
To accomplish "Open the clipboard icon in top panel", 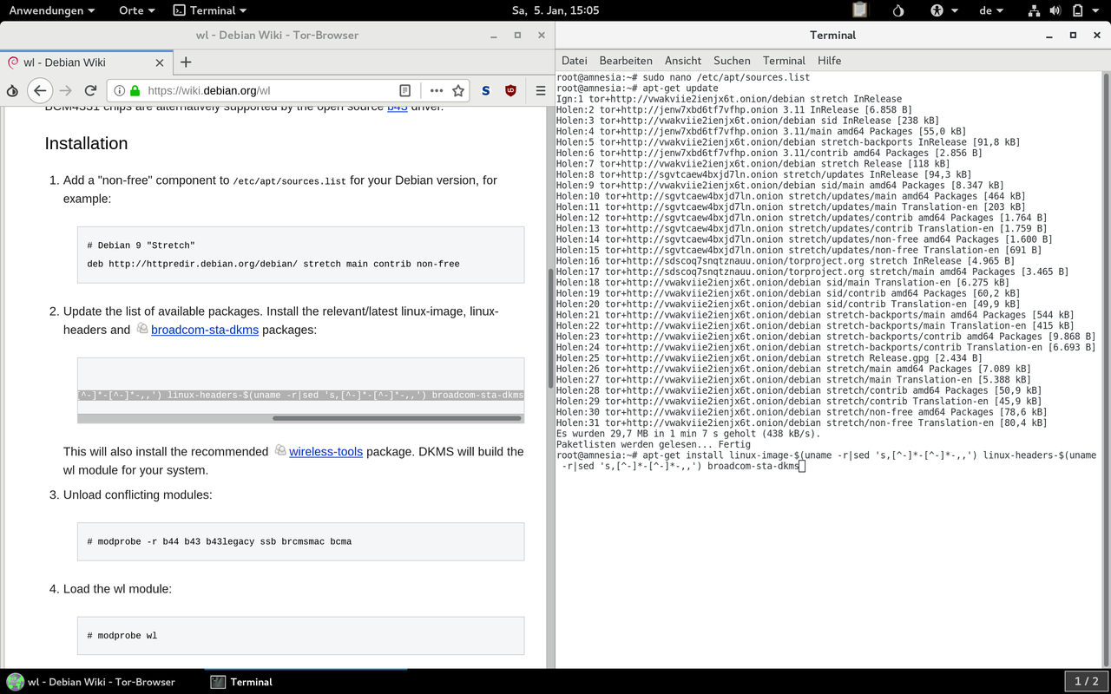I will click(859, 10).
